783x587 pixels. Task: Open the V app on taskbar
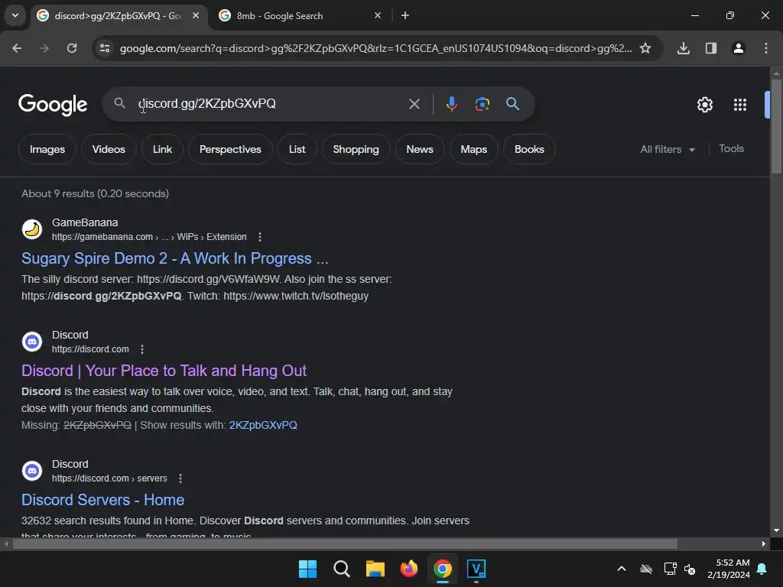476,569
